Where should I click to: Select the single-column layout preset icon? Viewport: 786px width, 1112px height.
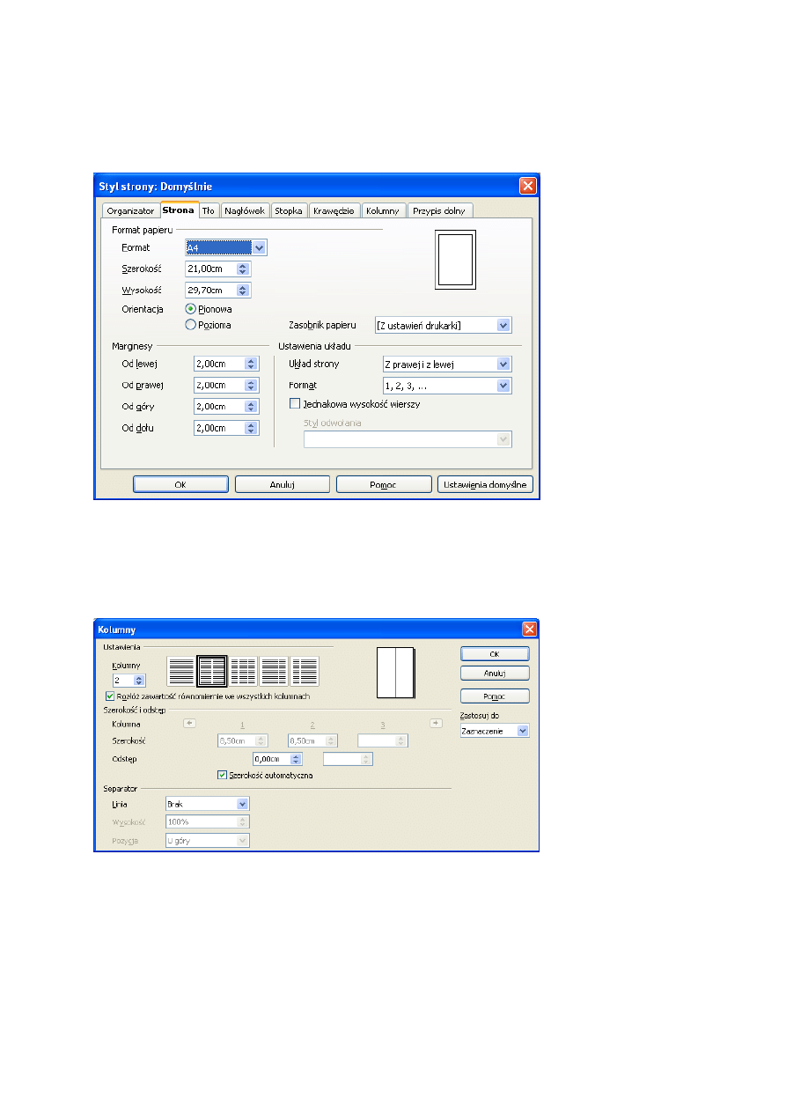[181, 672]
